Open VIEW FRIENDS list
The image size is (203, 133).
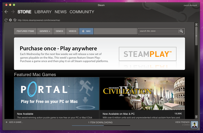(182, 122)
